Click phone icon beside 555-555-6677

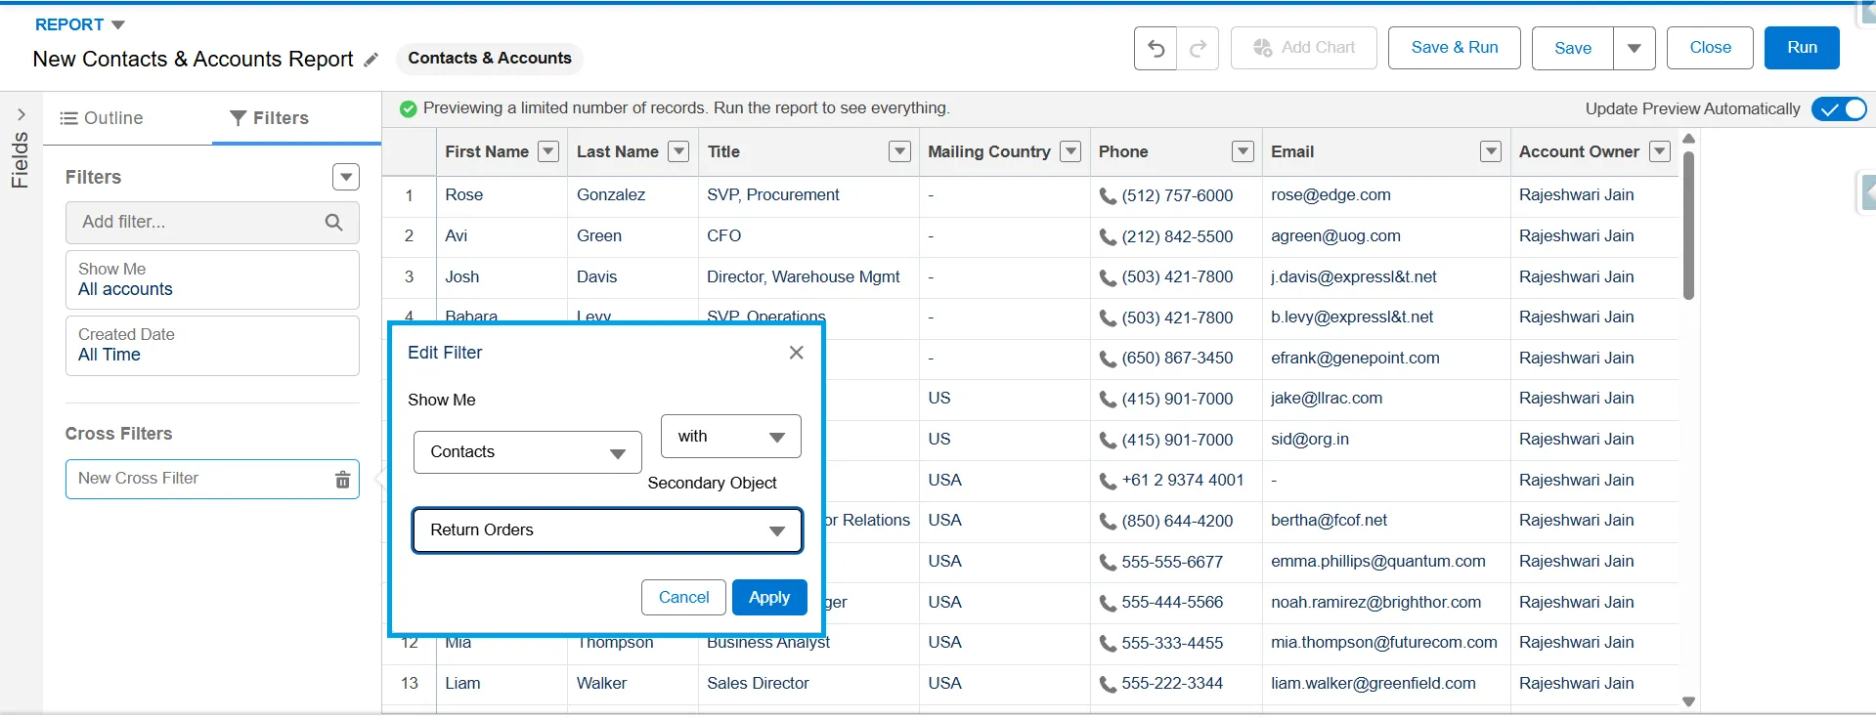(1108, 563)
